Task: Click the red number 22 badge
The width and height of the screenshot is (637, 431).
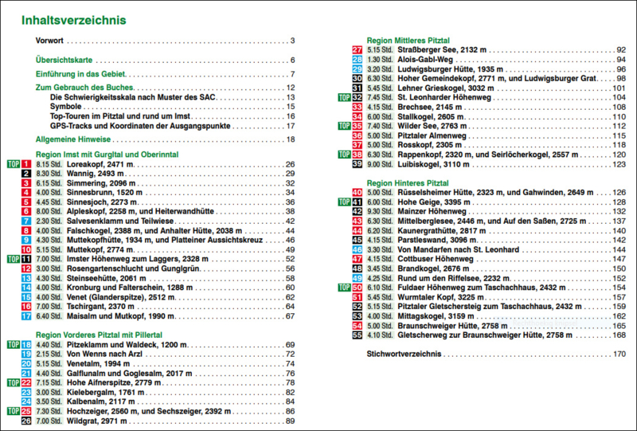Action: coord(26,382)
